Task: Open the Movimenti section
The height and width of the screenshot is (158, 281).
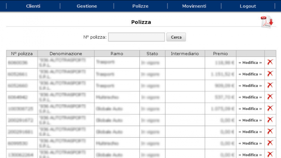Action: [x=194, y=6]
